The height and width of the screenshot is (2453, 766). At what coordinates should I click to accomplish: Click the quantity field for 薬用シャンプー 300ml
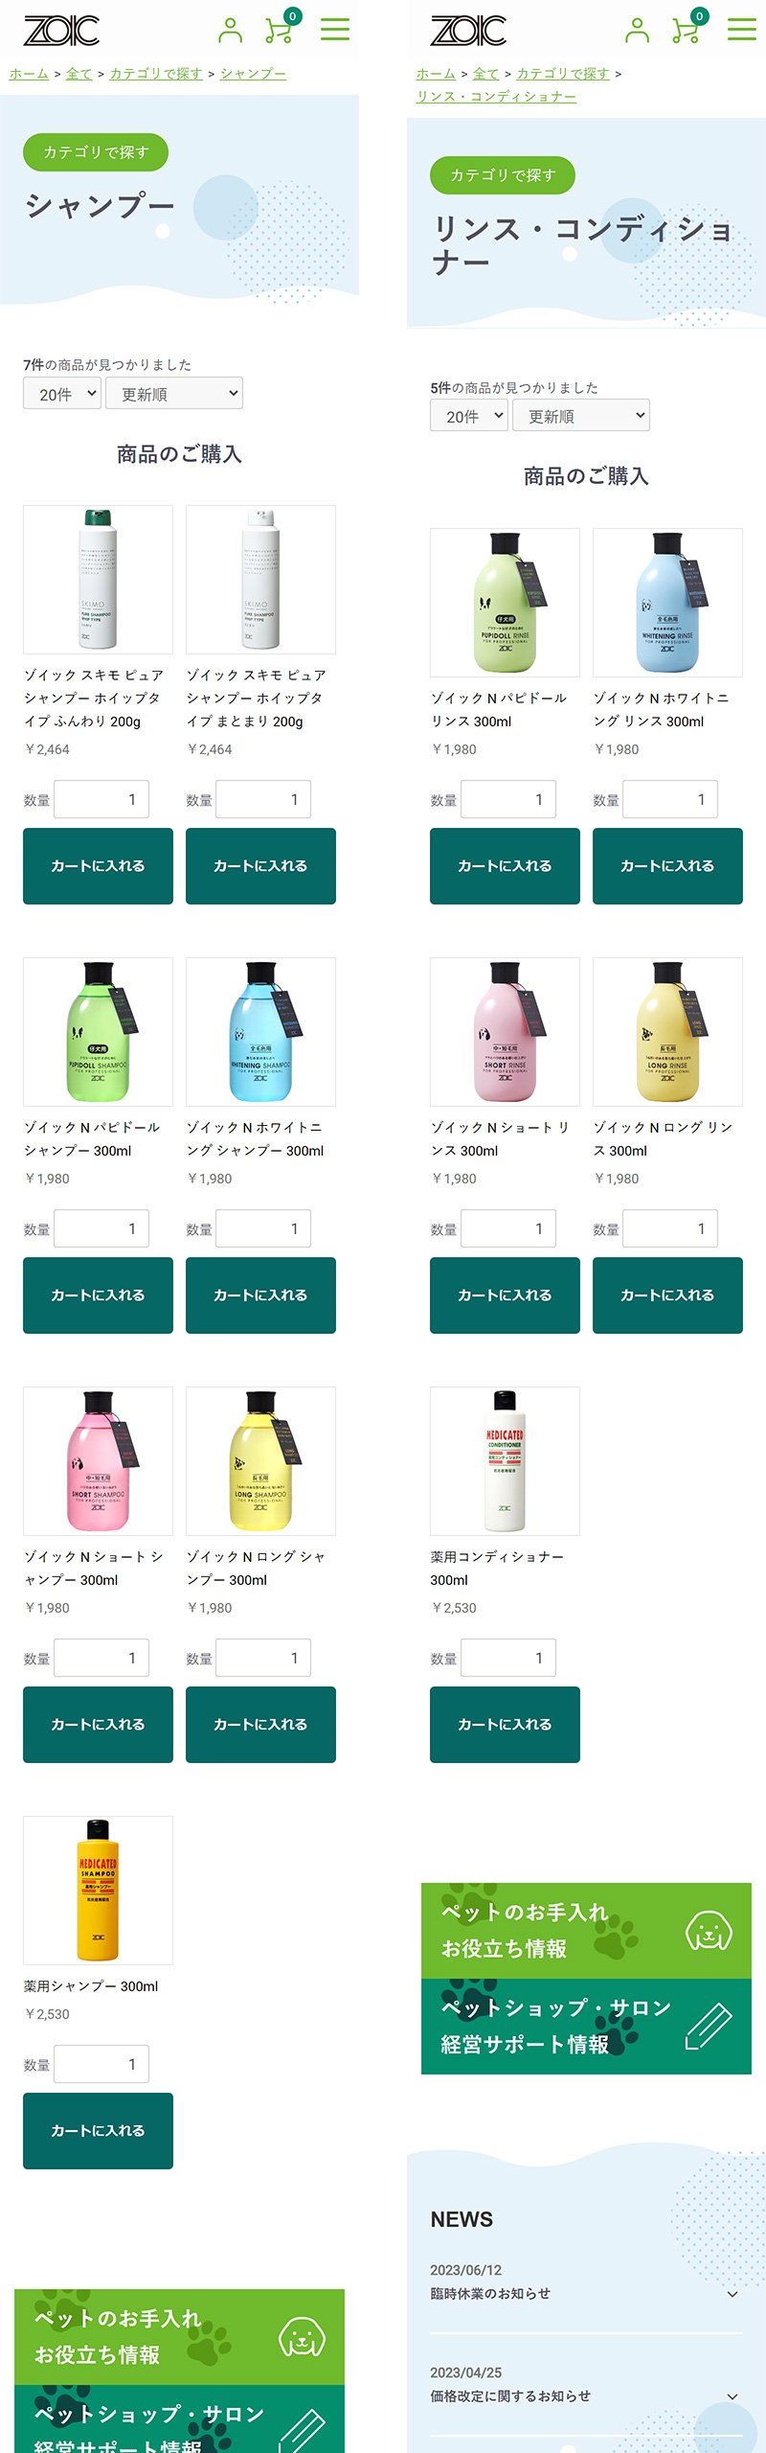(101, 2064)
